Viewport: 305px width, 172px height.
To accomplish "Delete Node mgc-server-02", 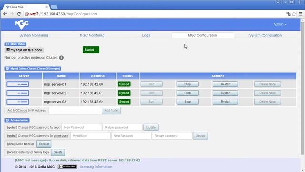I will [268, 93].
